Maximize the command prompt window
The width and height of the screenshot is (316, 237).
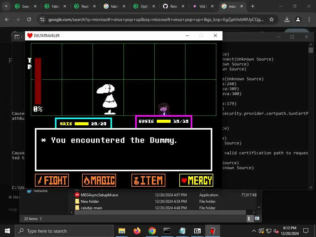pyautogui.click(x=292, y=37)
